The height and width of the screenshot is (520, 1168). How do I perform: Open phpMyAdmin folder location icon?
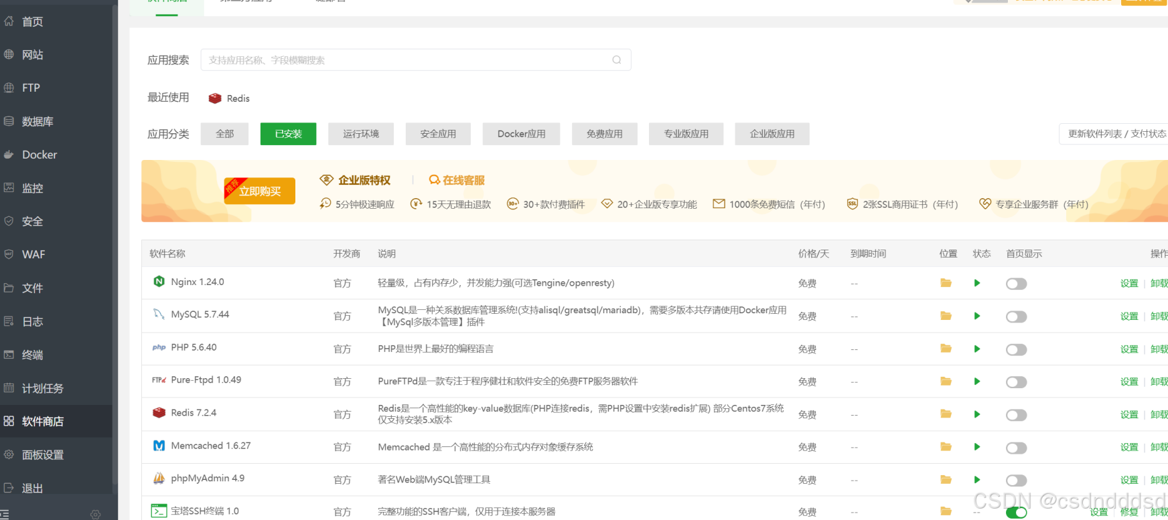click(x=946, y=479)
